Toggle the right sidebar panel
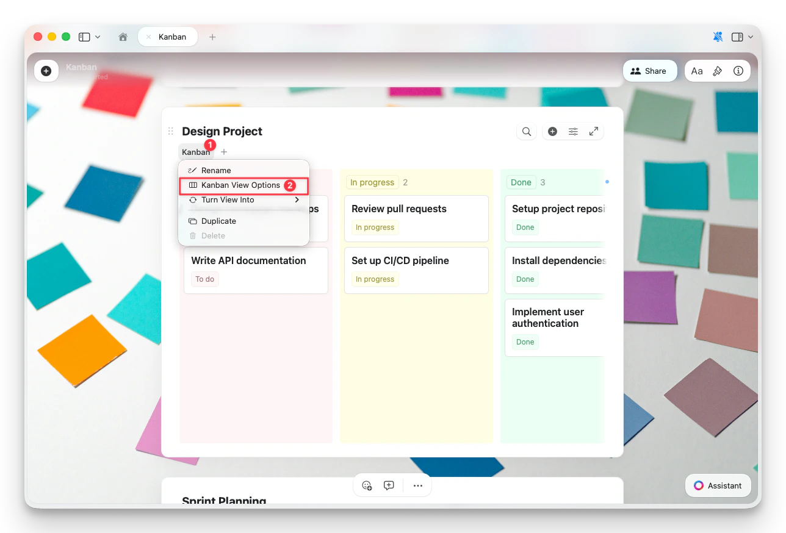 tap(738, 37)
